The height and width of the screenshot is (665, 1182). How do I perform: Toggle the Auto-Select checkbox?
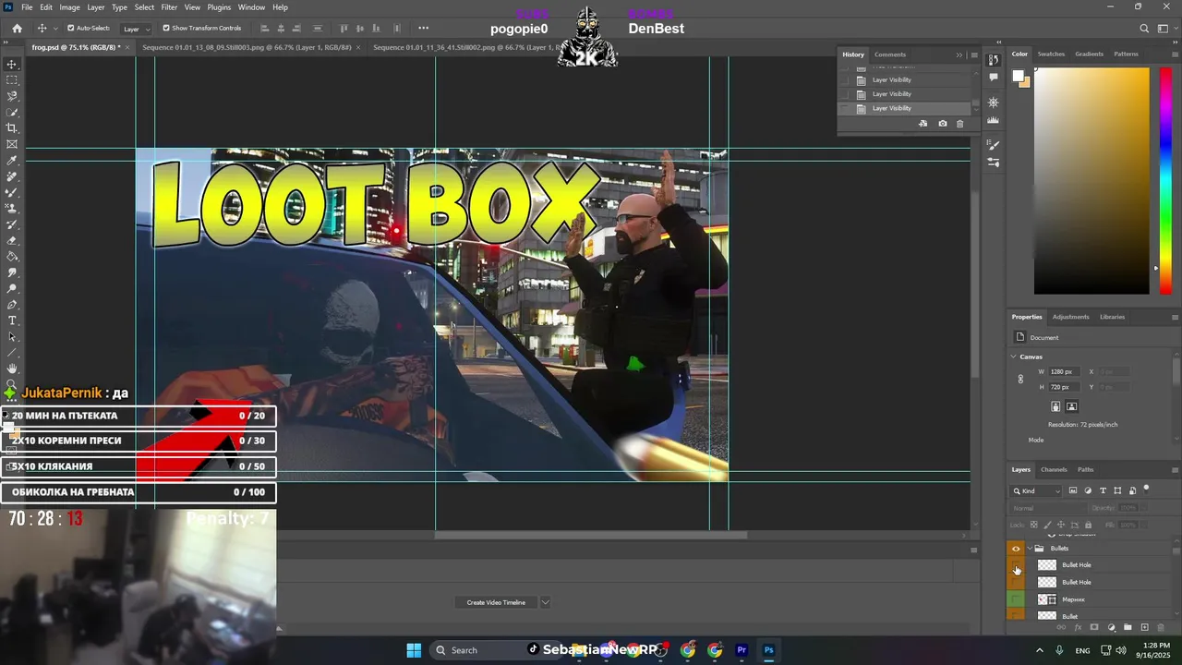tap(71, 29)
